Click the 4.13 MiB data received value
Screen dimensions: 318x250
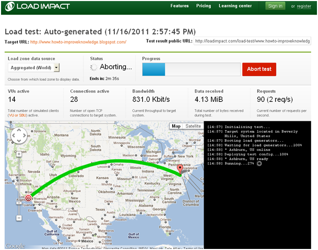(x=209, y=99)
